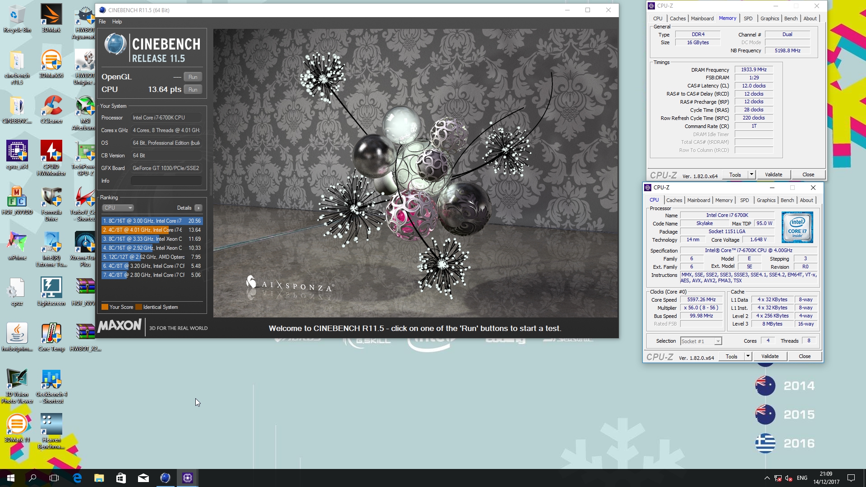Open the taskbar clock and date

coord(826,478)
